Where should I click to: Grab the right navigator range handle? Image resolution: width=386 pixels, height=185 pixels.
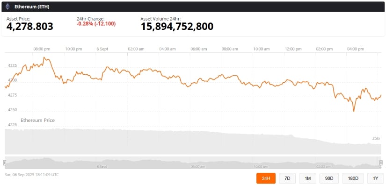pyautogui.click(x=381, y=163)
